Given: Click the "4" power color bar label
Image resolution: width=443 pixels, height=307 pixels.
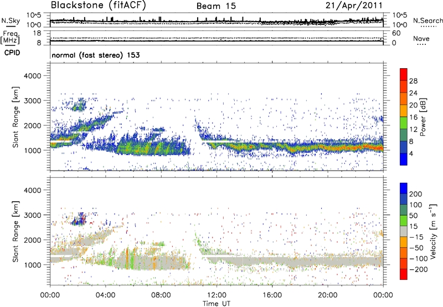Looking at the screenshot, I should (x=411, y=154).
